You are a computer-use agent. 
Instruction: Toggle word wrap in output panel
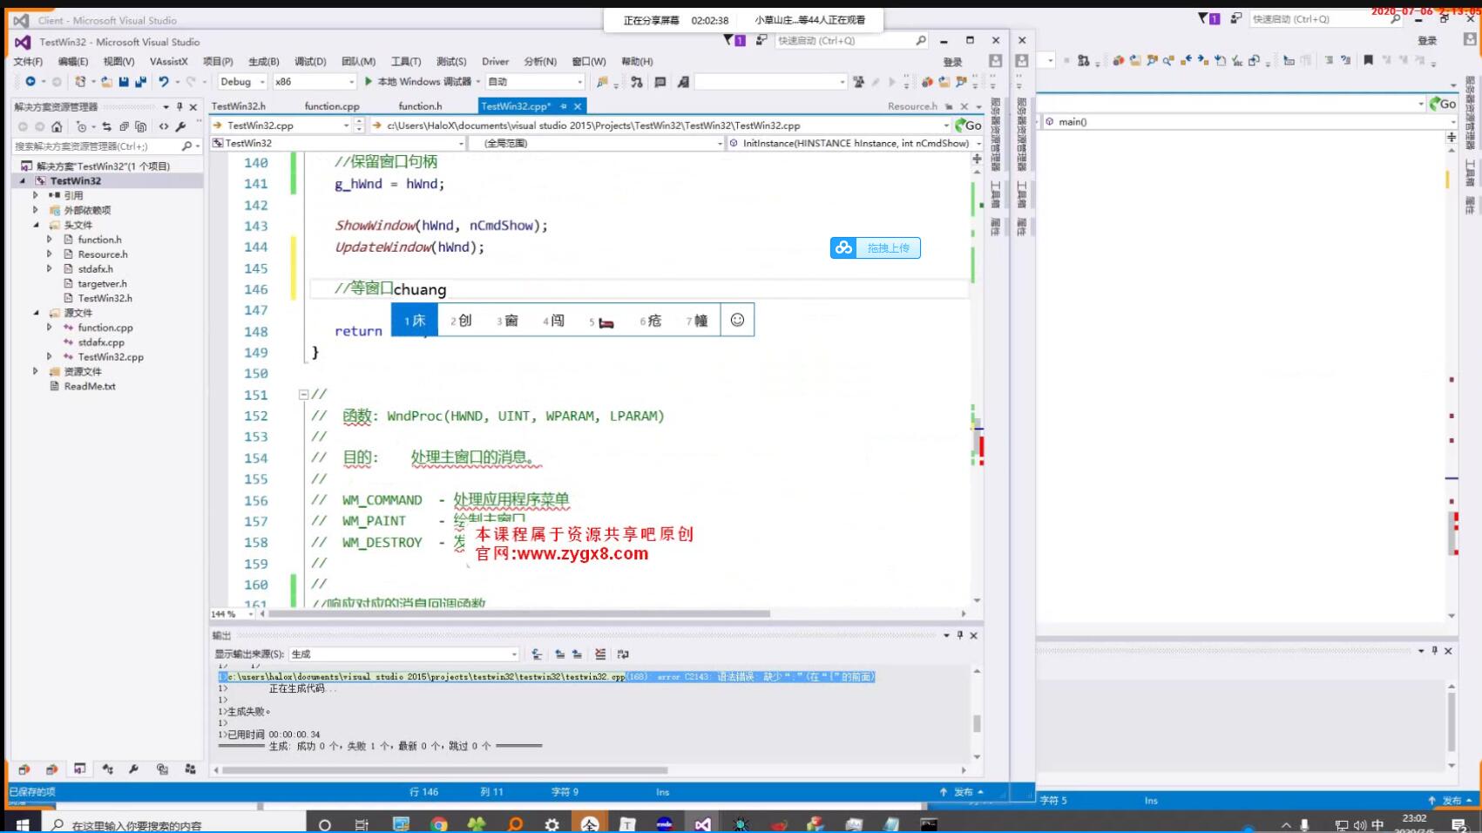(x=623, y=654)
